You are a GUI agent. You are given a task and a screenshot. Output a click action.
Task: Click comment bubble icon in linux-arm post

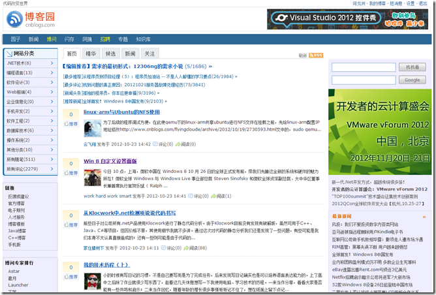pyautogui.click(x=155, y=144)
